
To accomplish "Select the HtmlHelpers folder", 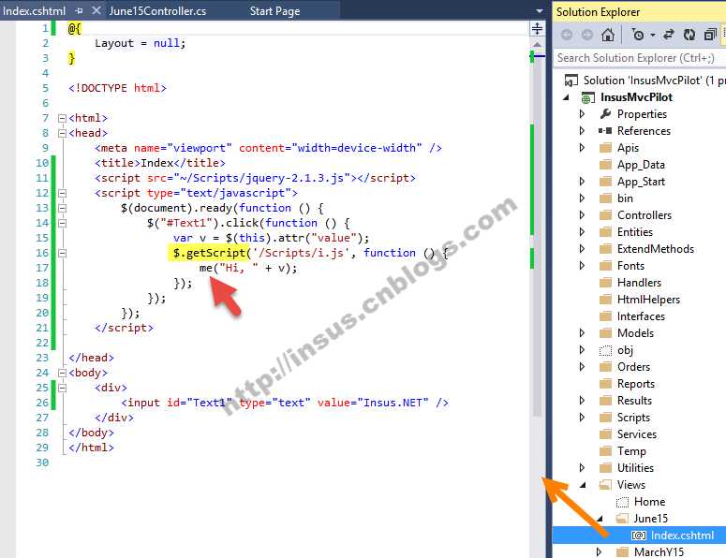I will click(x=648, y=300).
